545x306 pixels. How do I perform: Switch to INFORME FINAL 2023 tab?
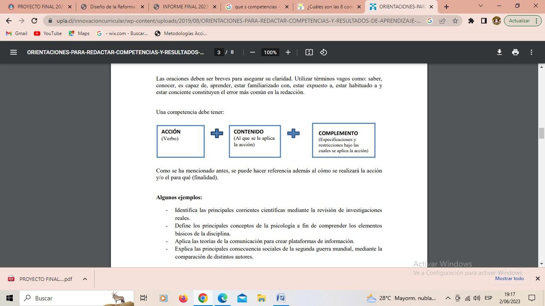pos(185,7)
